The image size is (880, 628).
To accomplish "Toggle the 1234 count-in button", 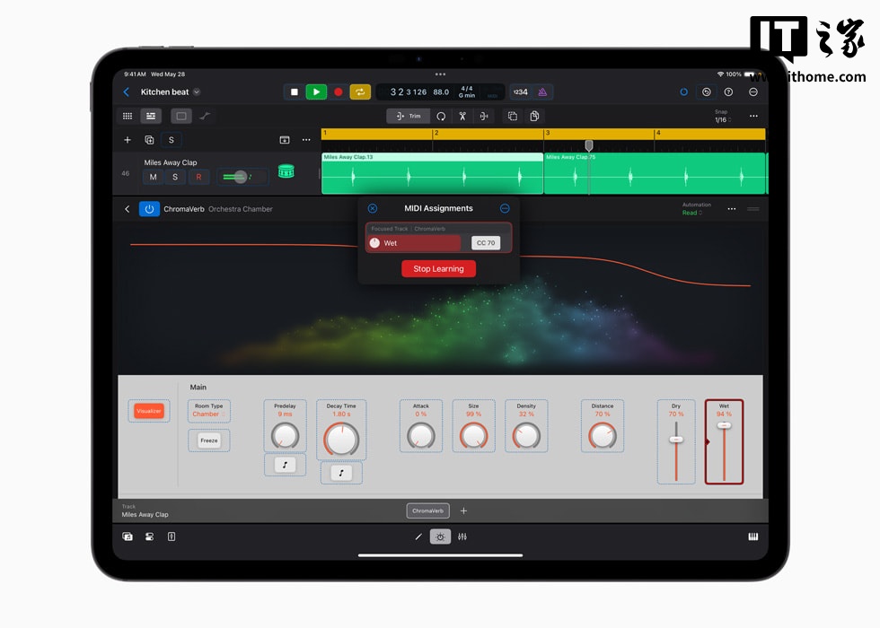I will click(x=520, y=92).
